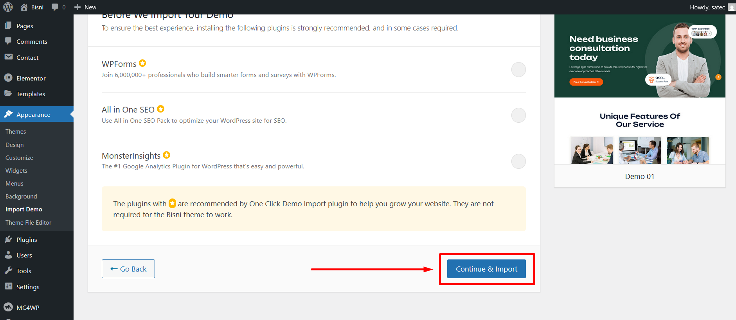Enable the All in One SEO plugin toggle
The height and width of the screenshot is (320, 736).
pyautogui.click(x=518, y=115)
